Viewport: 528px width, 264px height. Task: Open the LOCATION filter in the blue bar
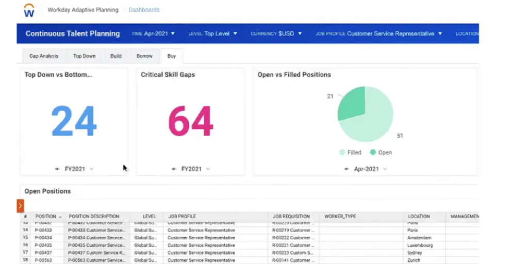tap(467, 34)
